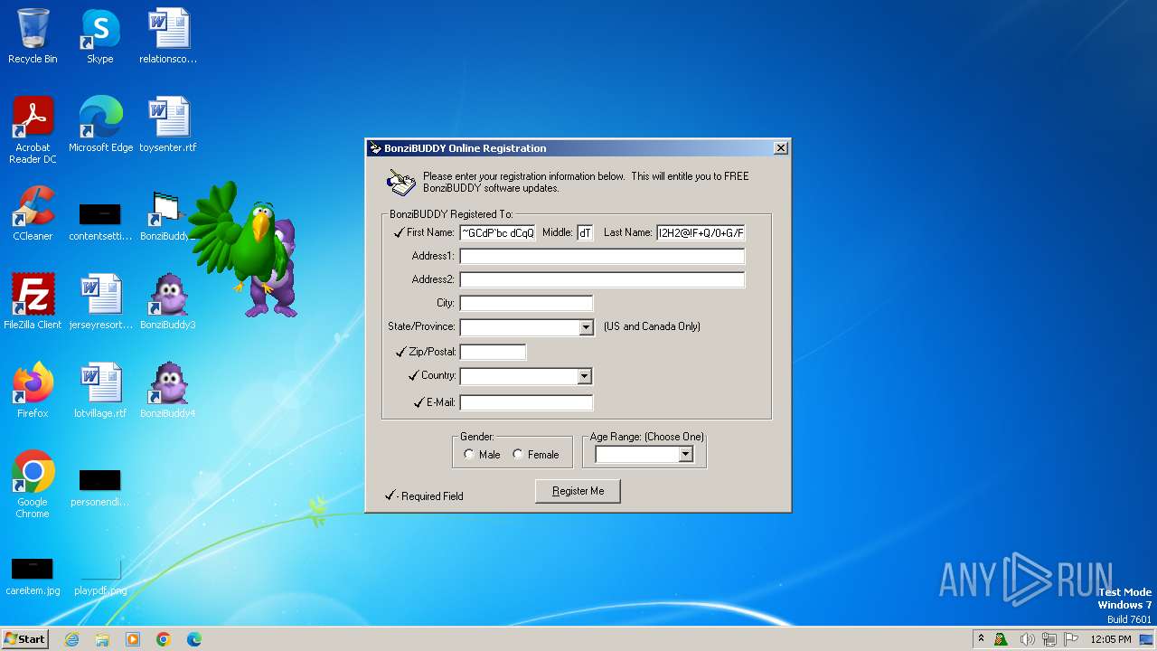This screenshot has height=651, width=1157.
Task: Open the relationsco Word document icon
Action: click(168, 36)
